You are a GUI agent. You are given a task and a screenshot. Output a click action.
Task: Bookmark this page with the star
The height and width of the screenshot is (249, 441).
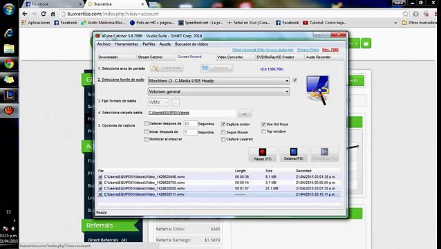click(x=405, y=14)
